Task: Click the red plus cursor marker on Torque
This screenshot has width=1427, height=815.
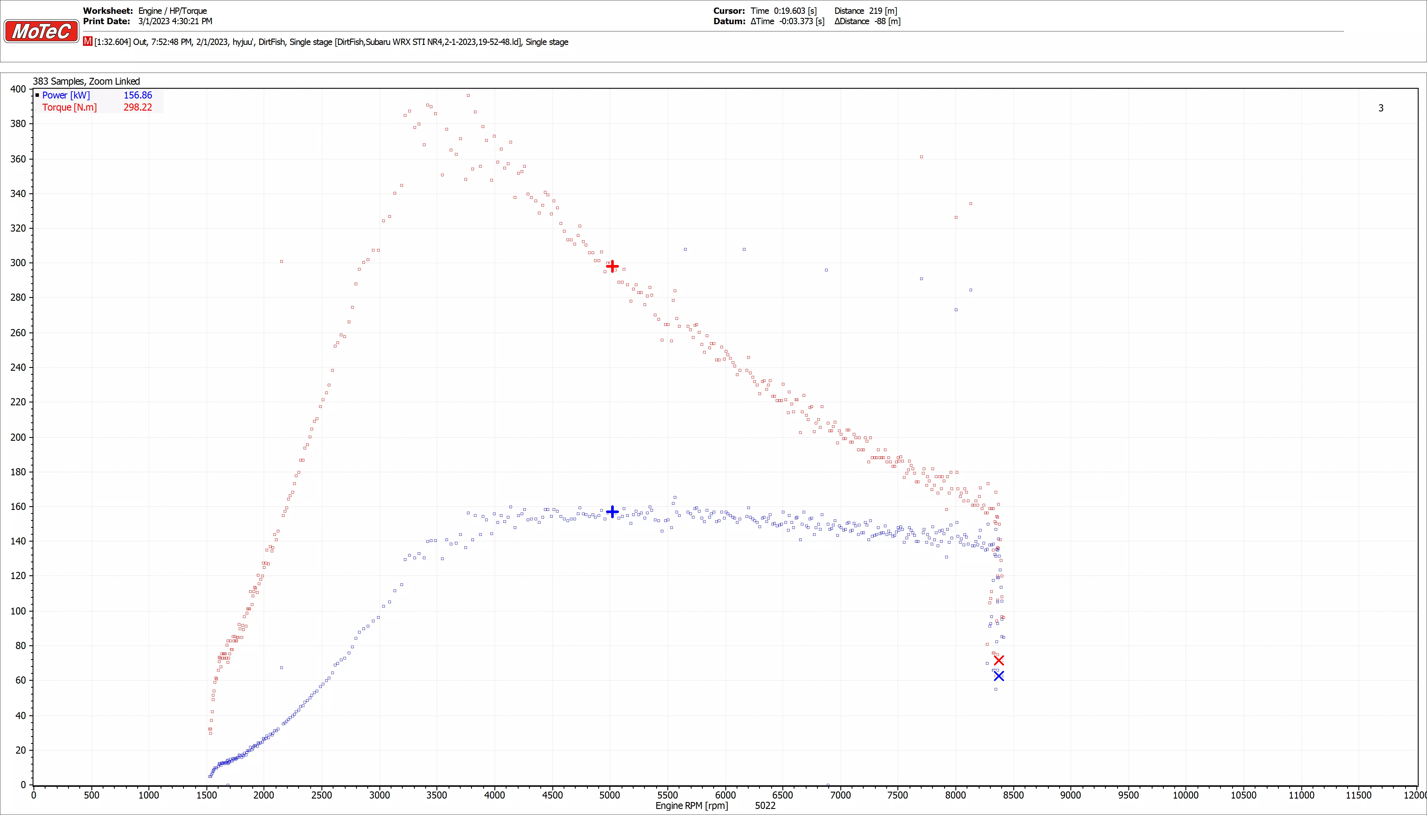Action: (612, 266)
